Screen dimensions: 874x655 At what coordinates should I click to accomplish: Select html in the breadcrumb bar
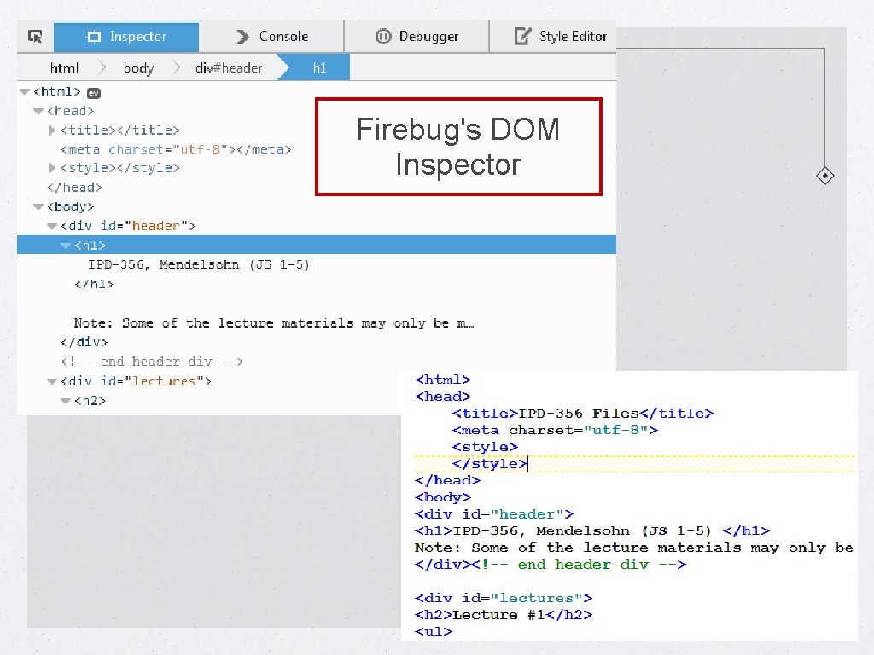pos(64,67)
